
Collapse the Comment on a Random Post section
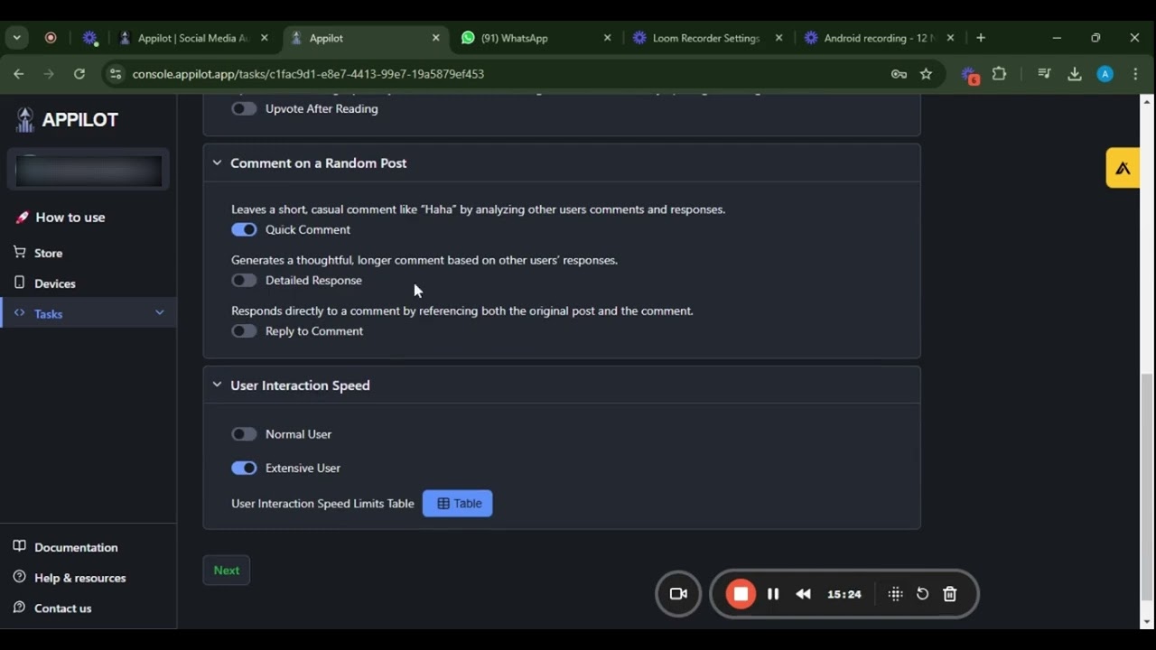(217, 162)
